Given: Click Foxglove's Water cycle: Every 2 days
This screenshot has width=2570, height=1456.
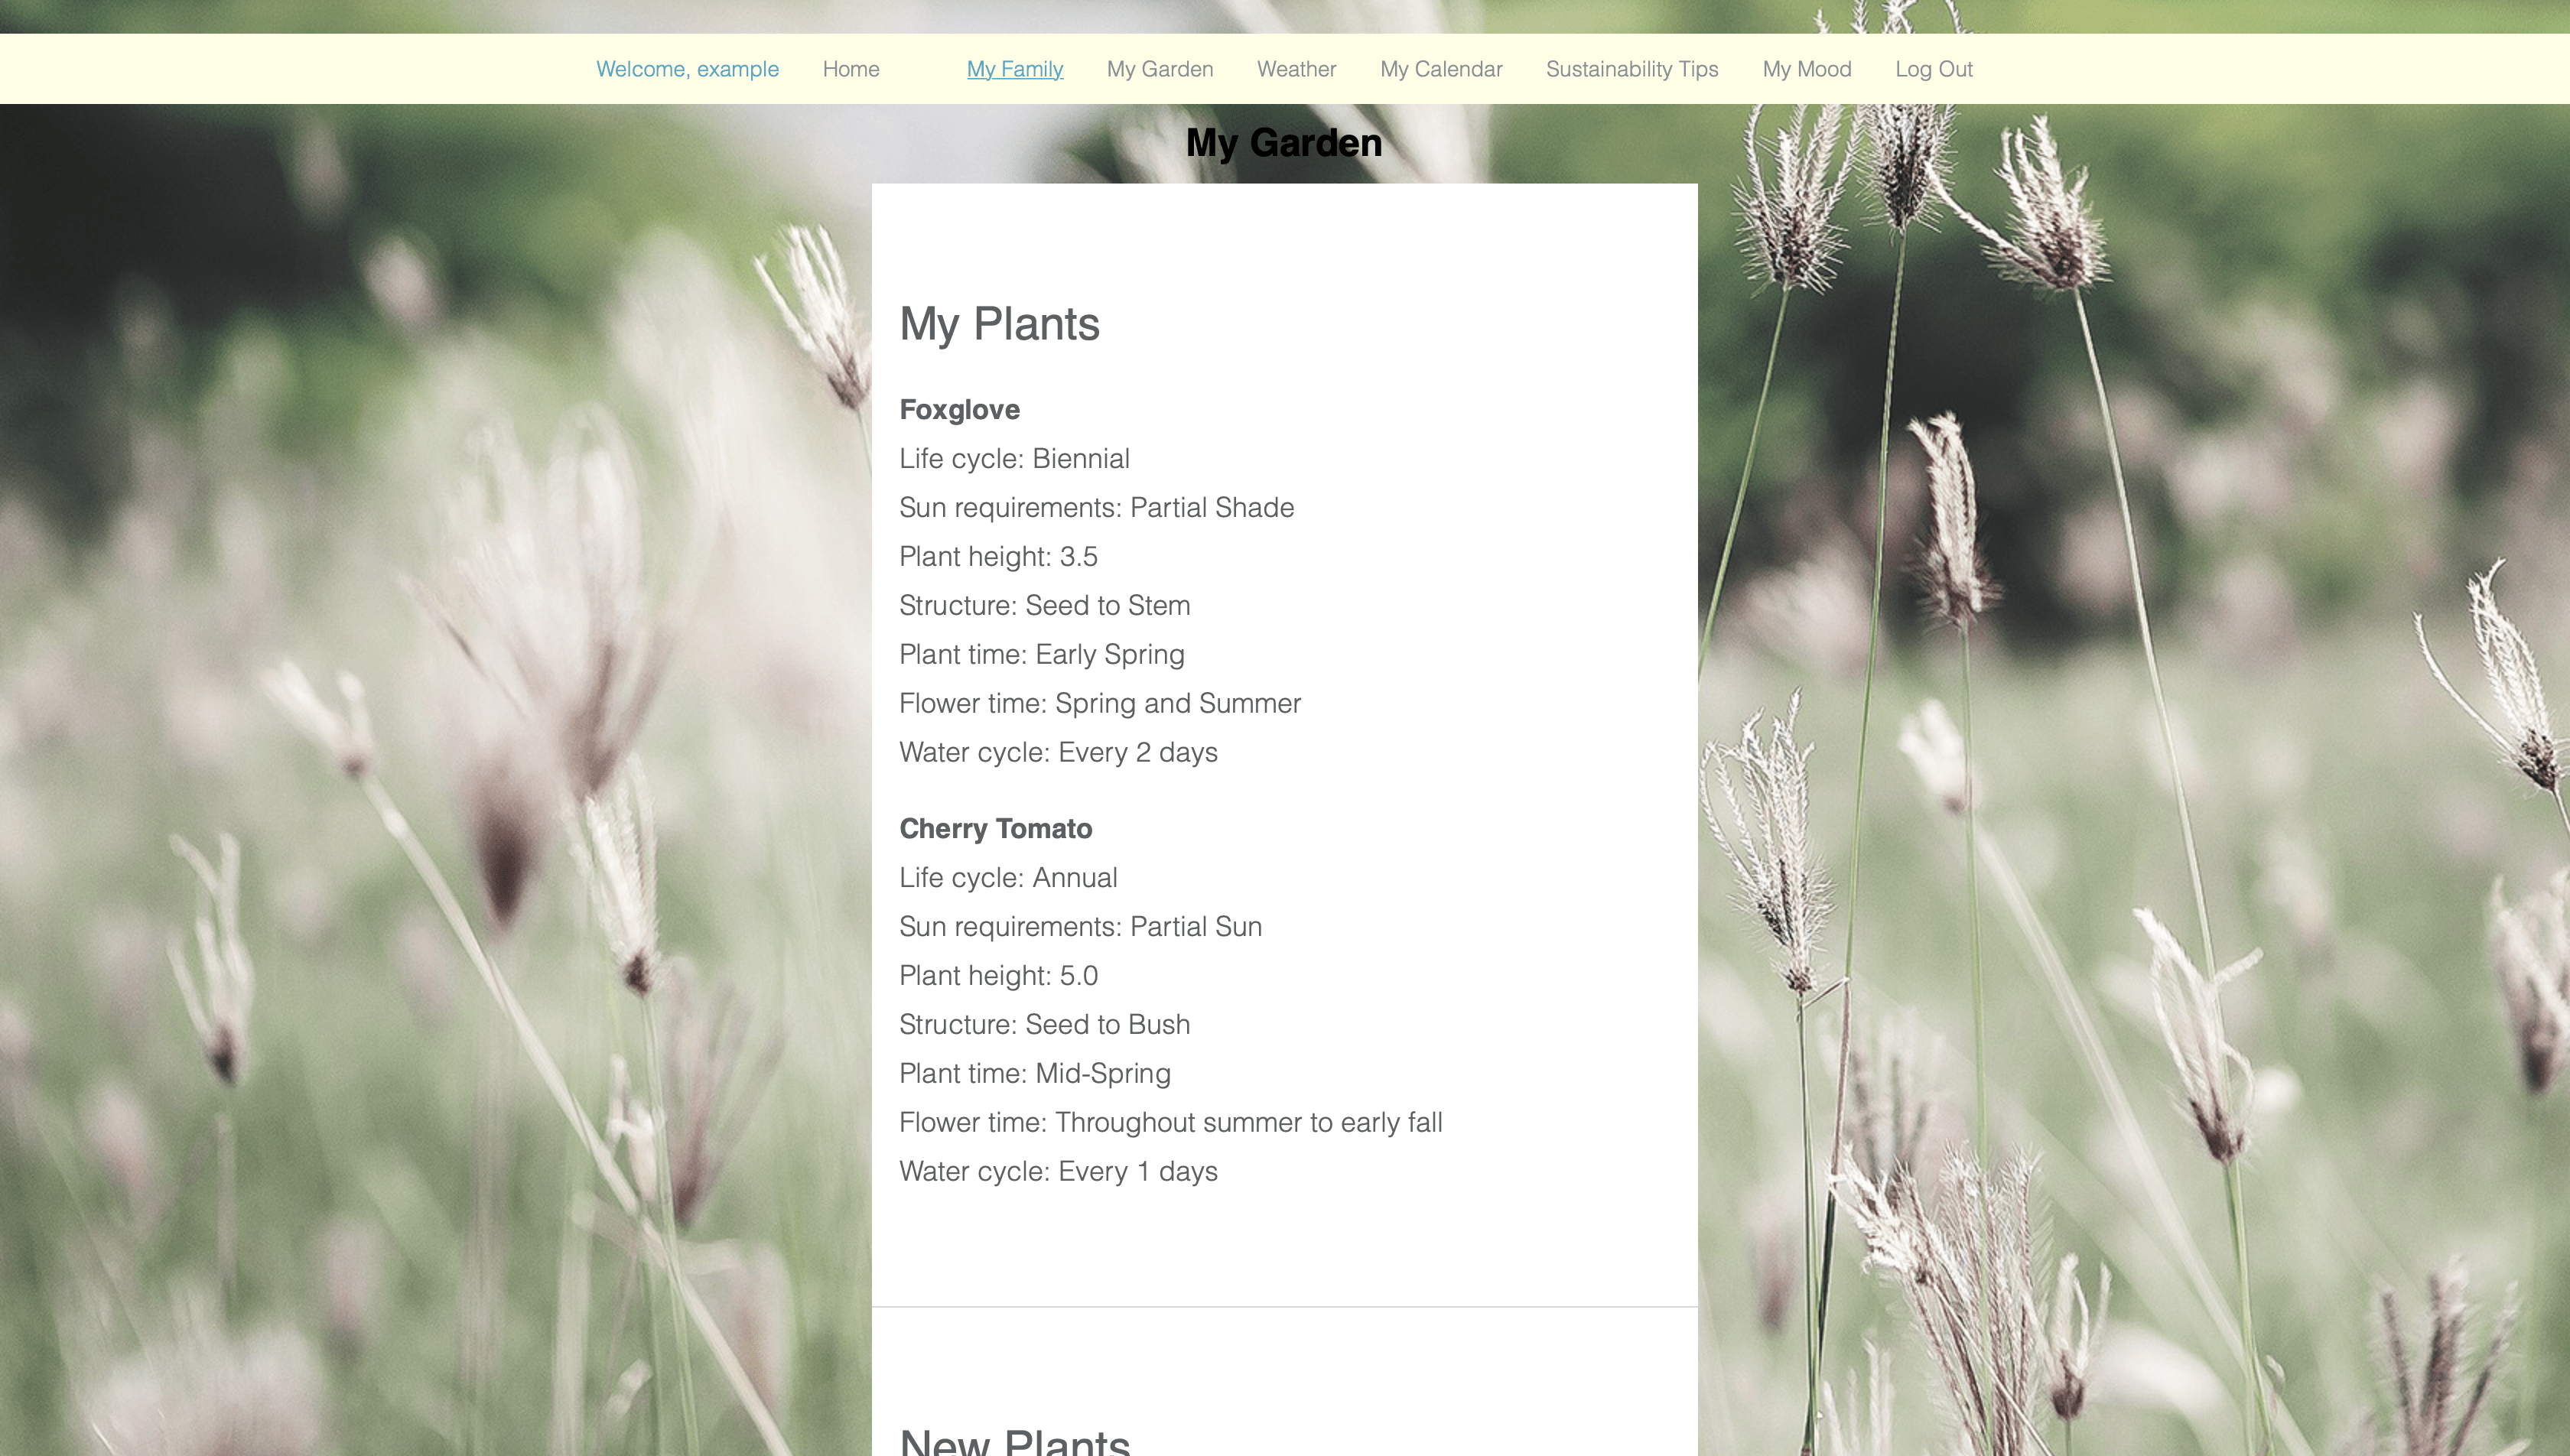Looking at the screenshot, I should coord(1058,752).
